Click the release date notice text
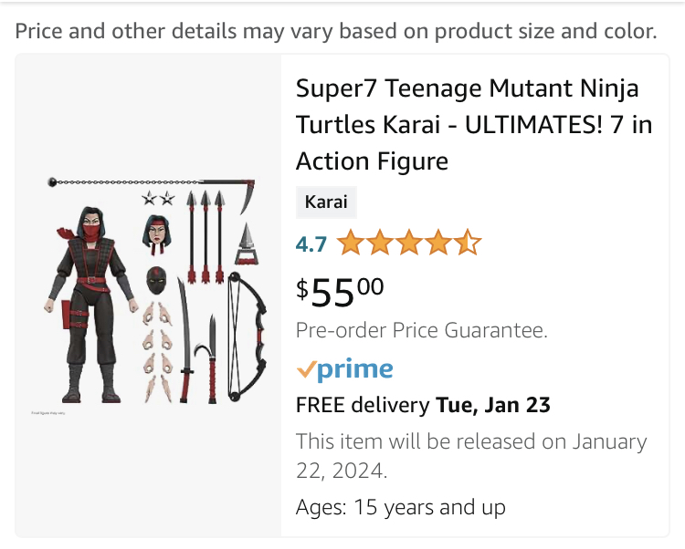 (x=470, y=456)
